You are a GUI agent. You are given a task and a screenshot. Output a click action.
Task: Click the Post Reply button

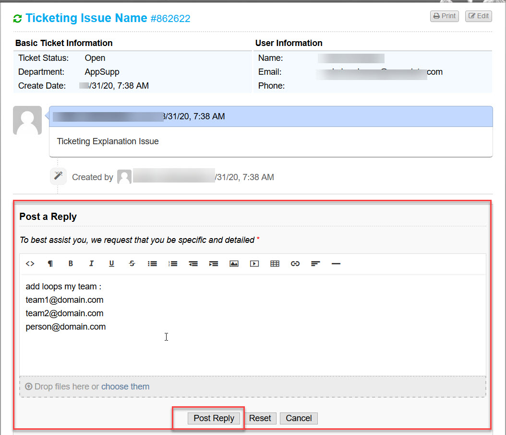[x=214, y=418]
